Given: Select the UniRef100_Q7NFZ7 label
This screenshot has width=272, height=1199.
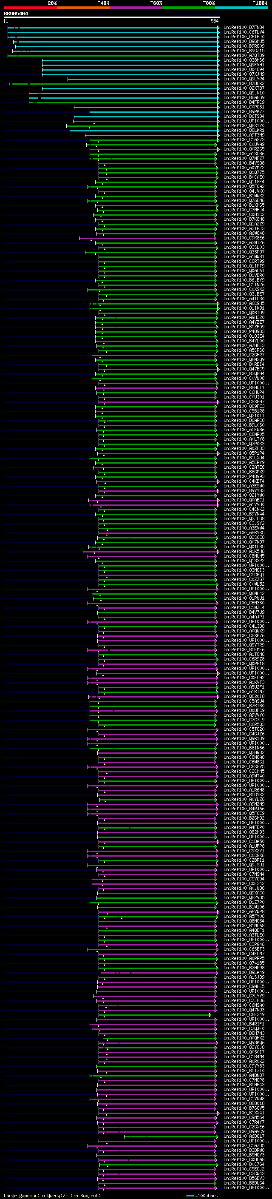Looking at the screenshot, I should [244, 158].
